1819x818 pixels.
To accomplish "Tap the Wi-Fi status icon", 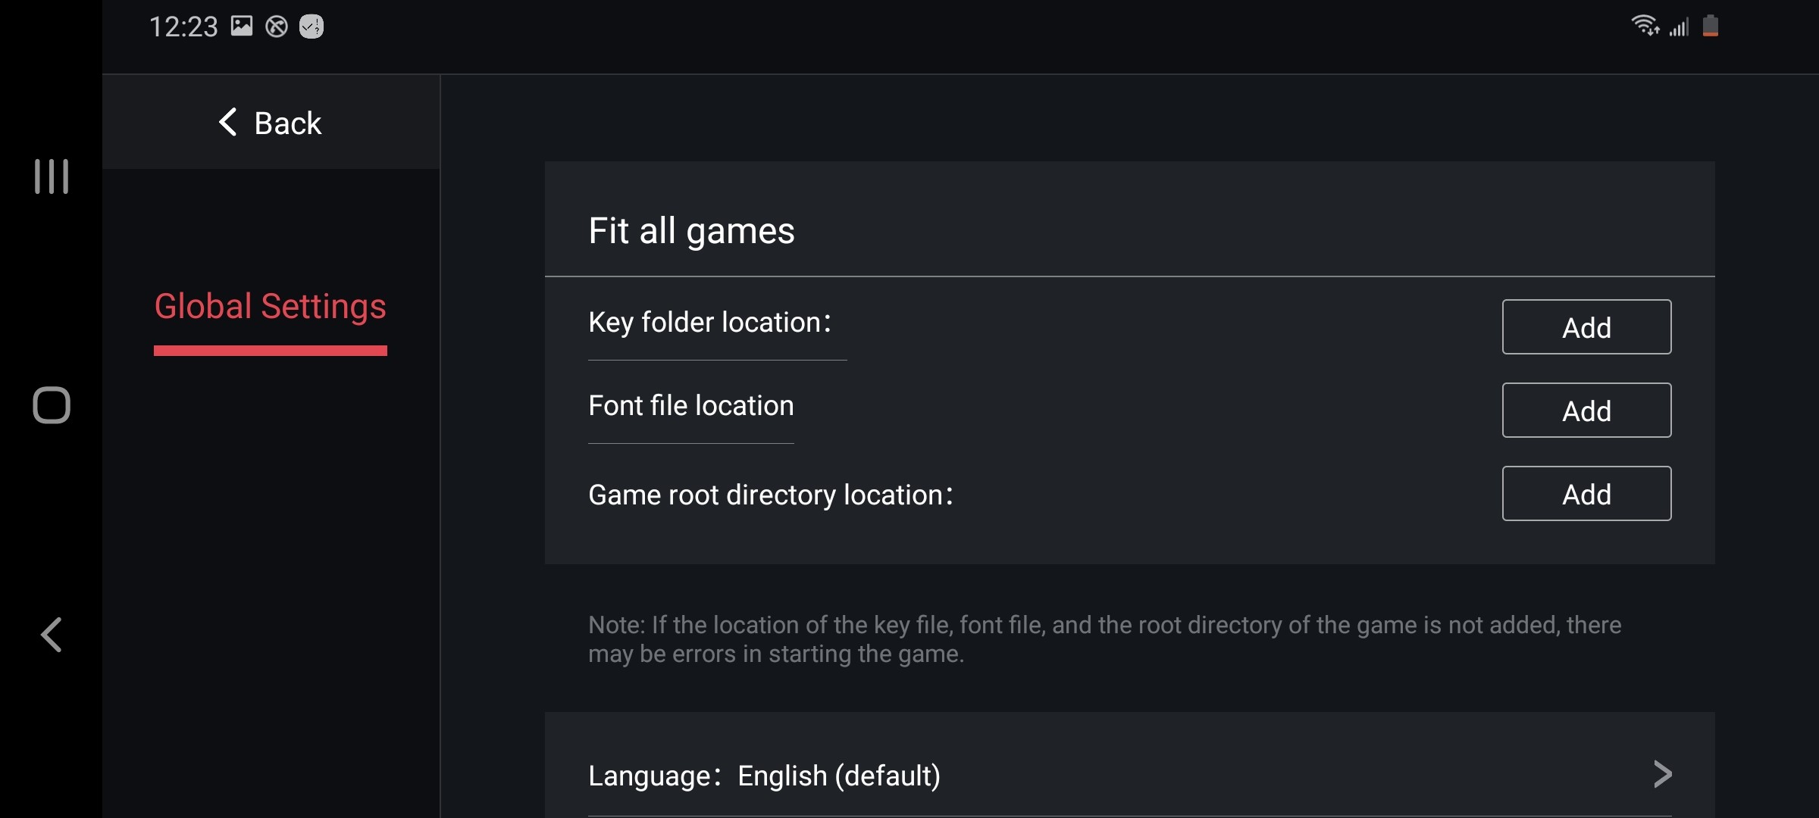I will [1645, 27].
